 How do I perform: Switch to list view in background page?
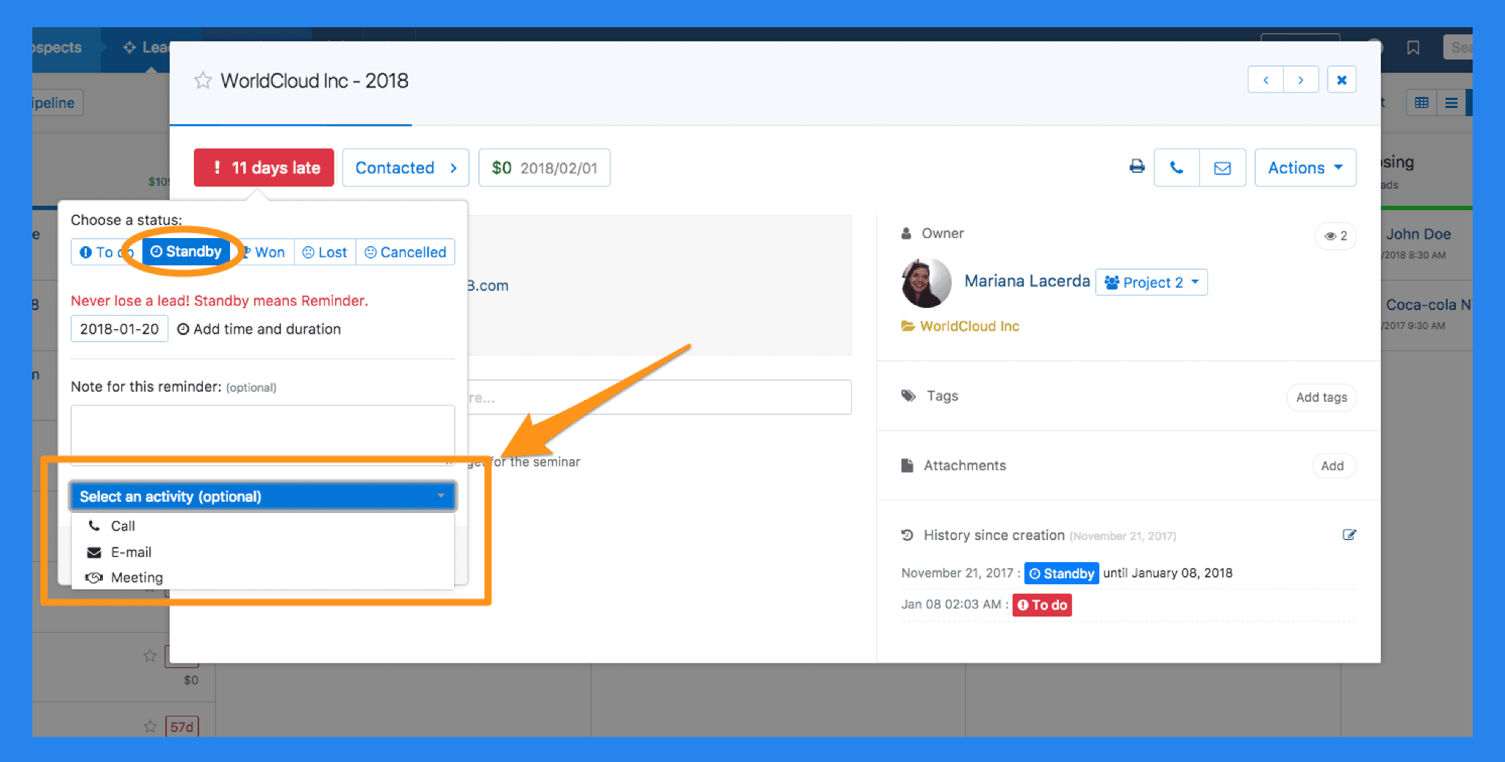point(1451,103)
